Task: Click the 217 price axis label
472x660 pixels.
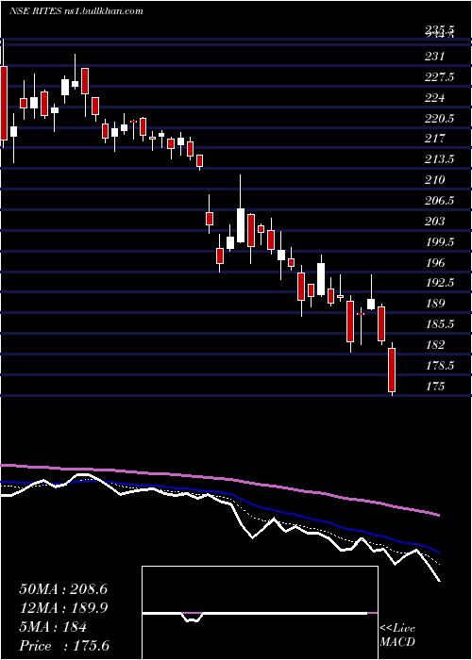Action: pos(434,139)
